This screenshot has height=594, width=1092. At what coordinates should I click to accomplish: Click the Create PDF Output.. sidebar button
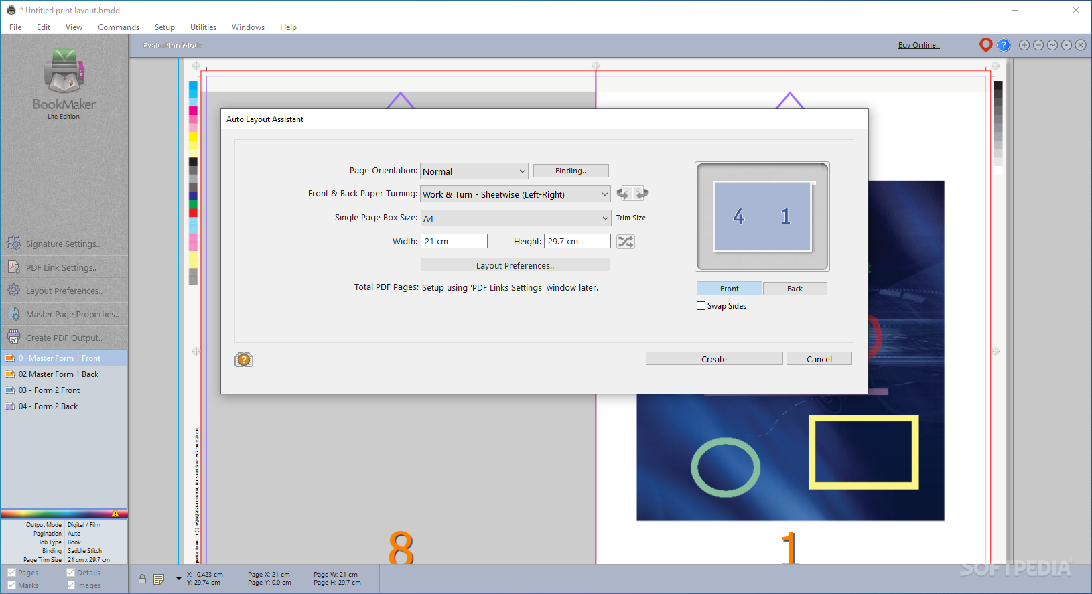[64, 338]
